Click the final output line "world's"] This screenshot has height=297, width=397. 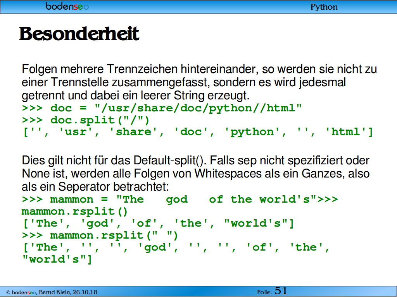[57, 259]
